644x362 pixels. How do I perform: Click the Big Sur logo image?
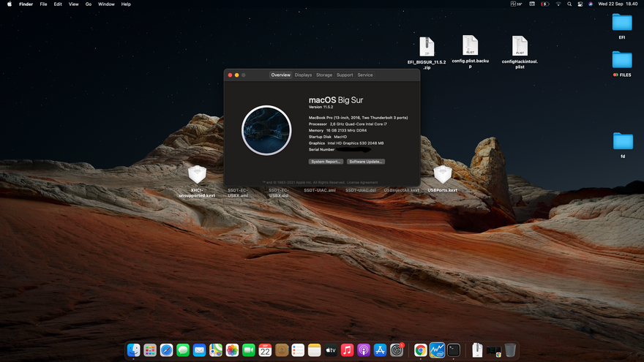pos(266,130)
